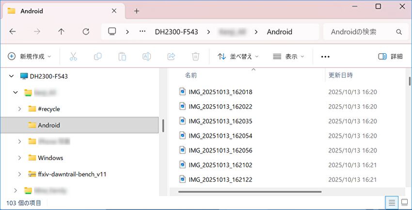Toggle the 詳細 details pane
The image size is (412, 210).
(x=390, y=56)
